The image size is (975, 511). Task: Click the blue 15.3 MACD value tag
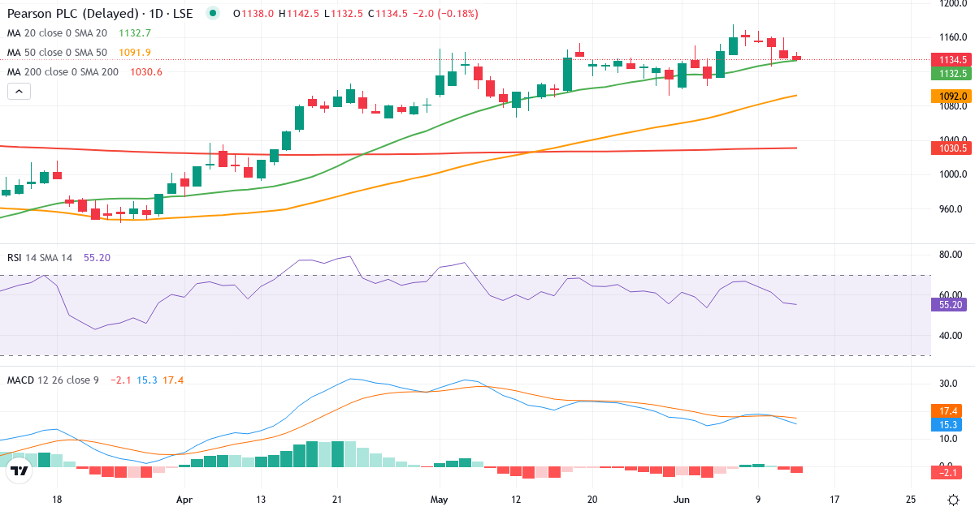[x=947, y=425]
